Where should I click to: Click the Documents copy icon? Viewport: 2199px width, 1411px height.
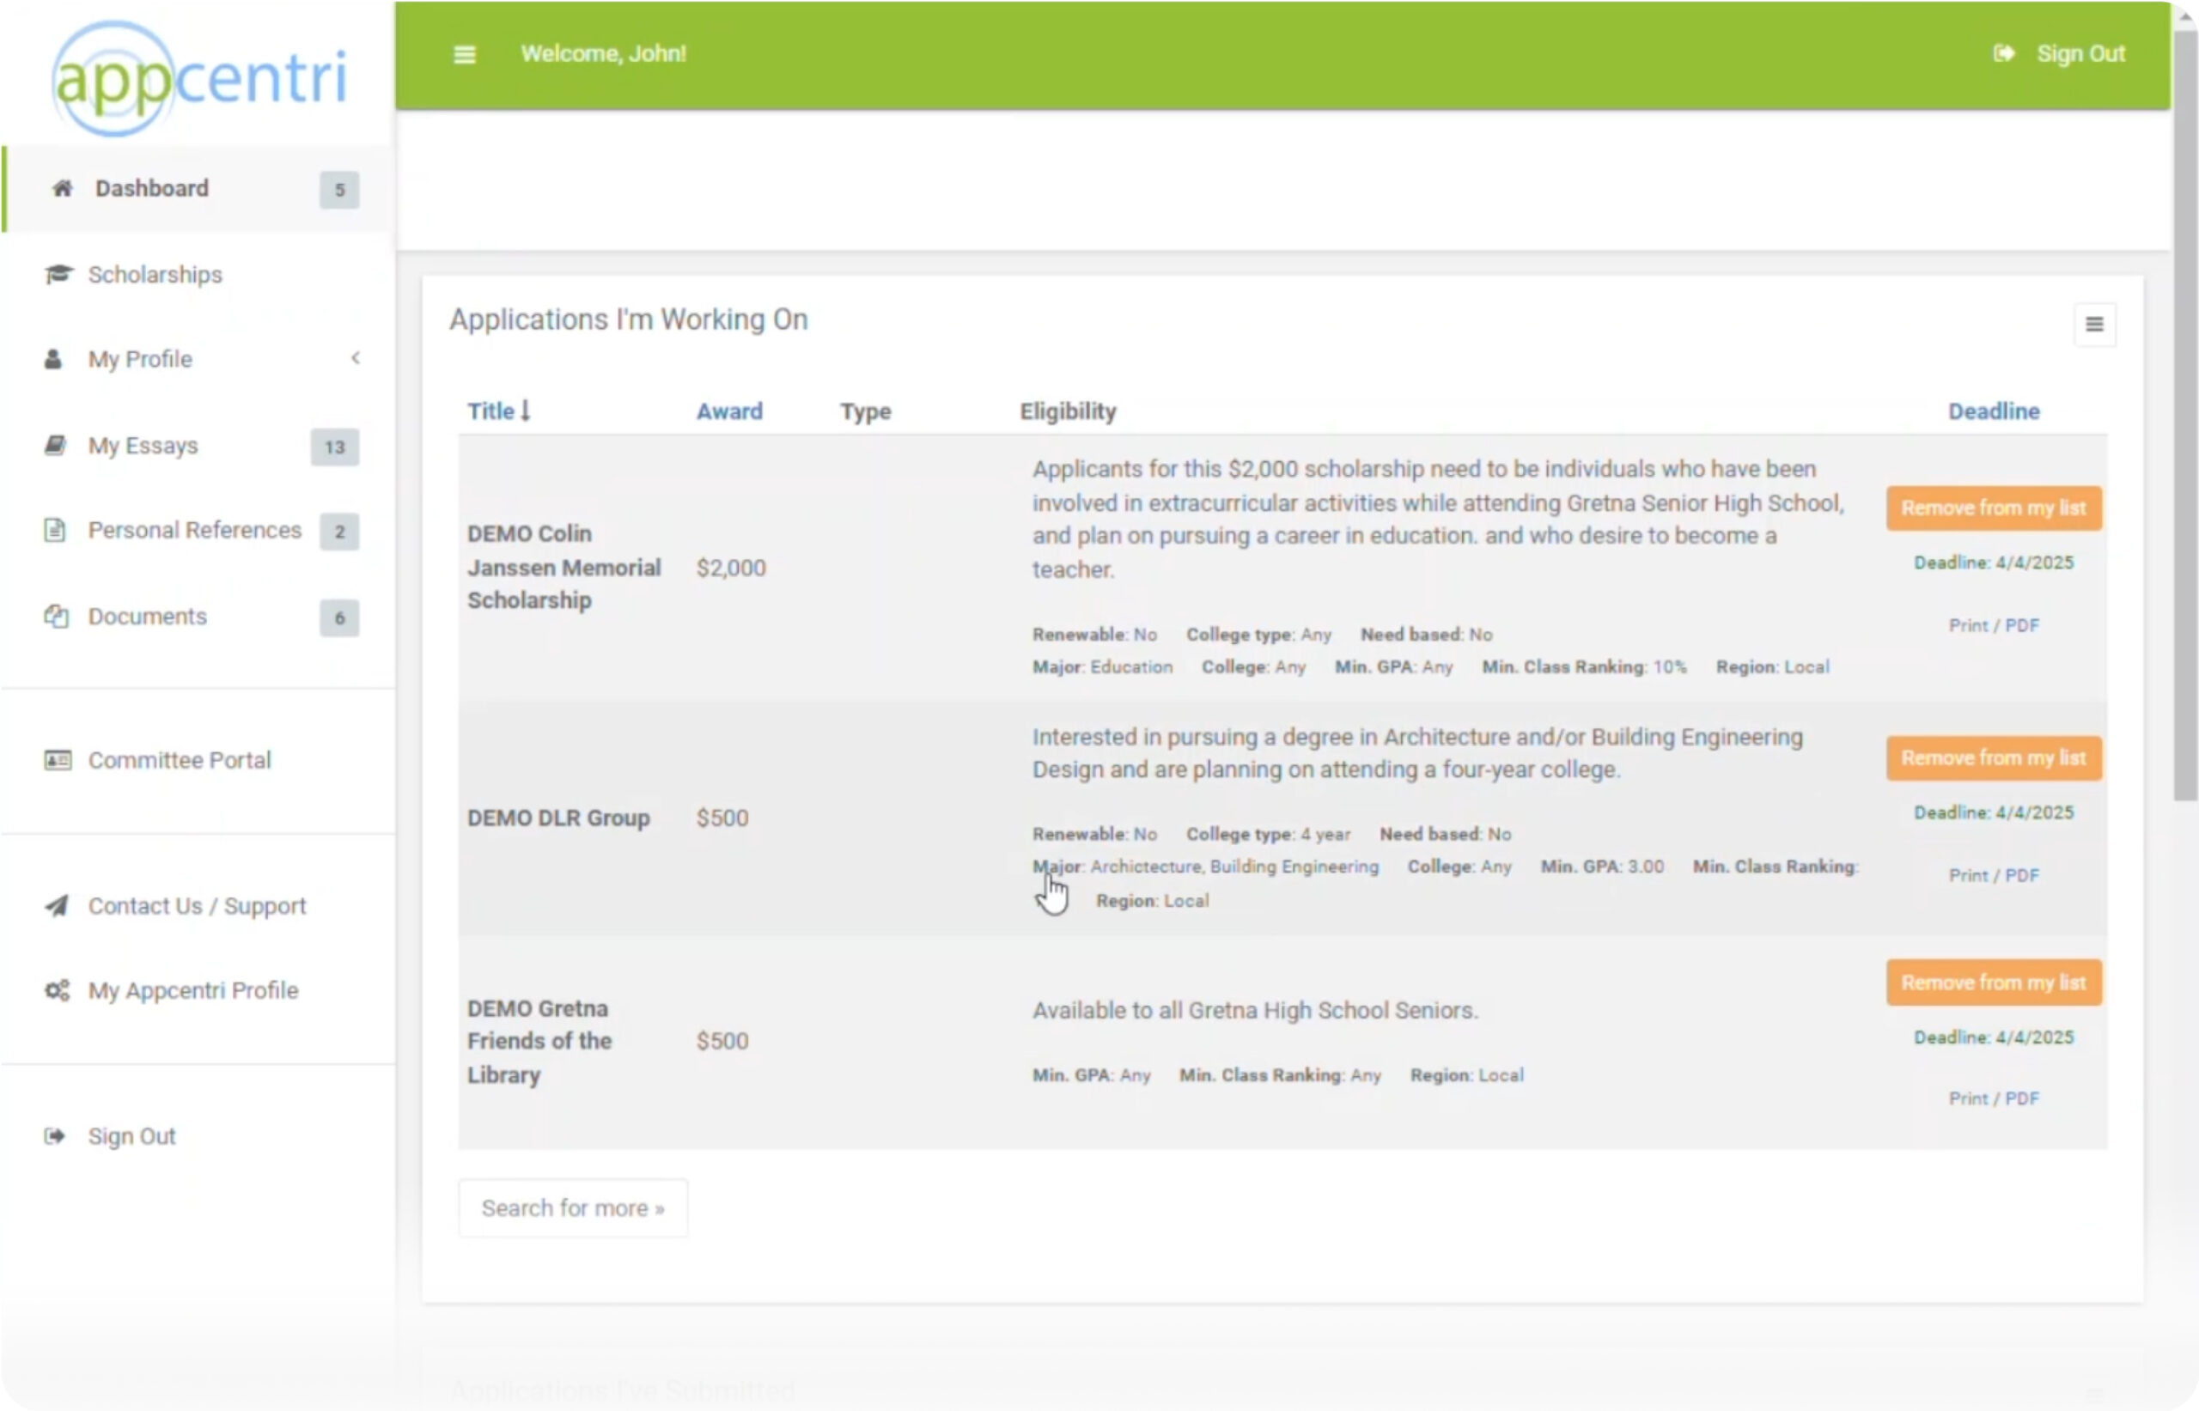click(x=56, y=616)
